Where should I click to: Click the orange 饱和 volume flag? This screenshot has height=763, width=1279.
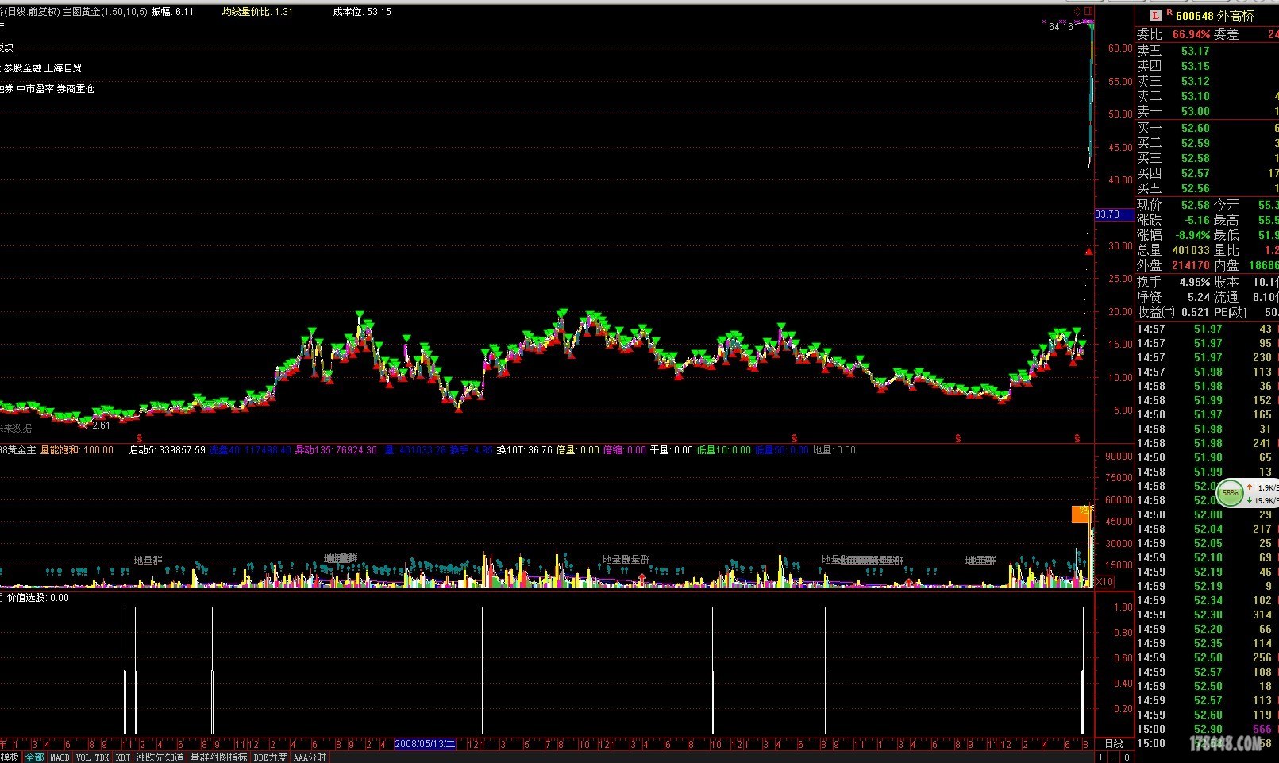click(x=1083, y=513)
